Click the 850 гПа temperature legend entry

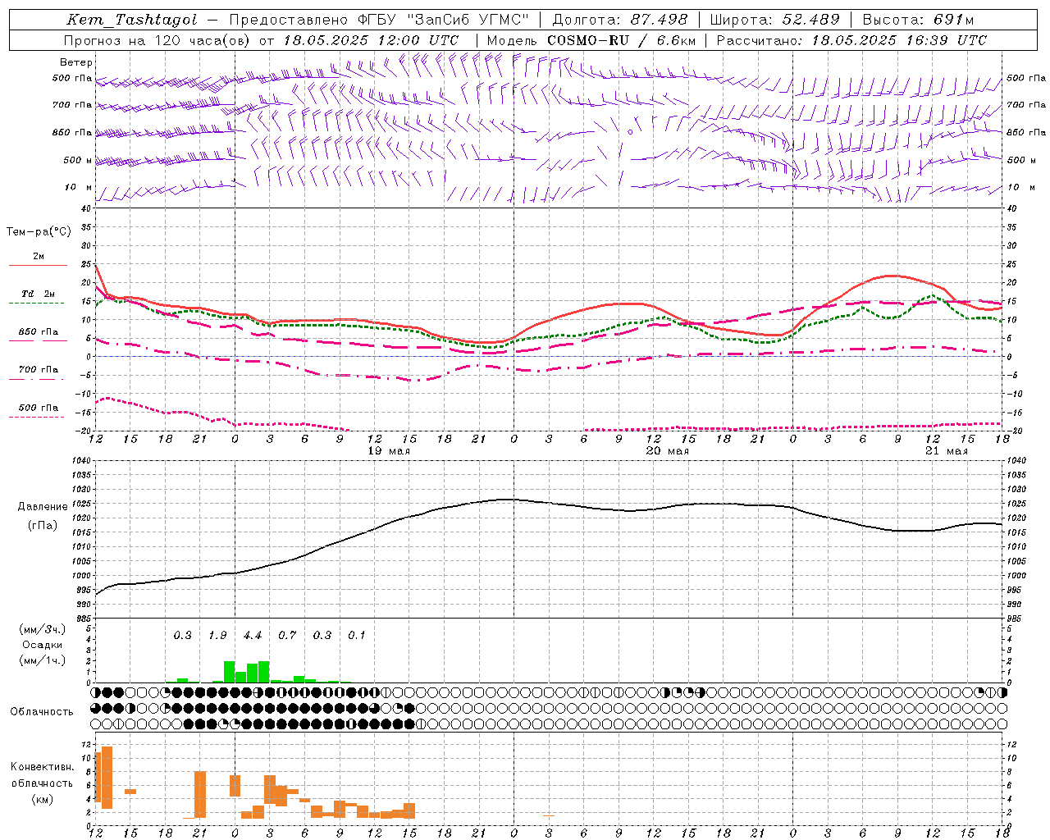pyautogui.click(x=38, y=331)
